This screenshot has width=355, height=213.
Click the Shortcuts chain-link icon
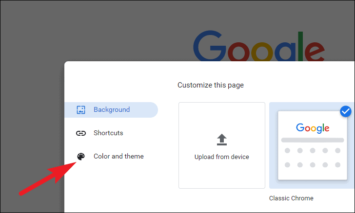81,133
